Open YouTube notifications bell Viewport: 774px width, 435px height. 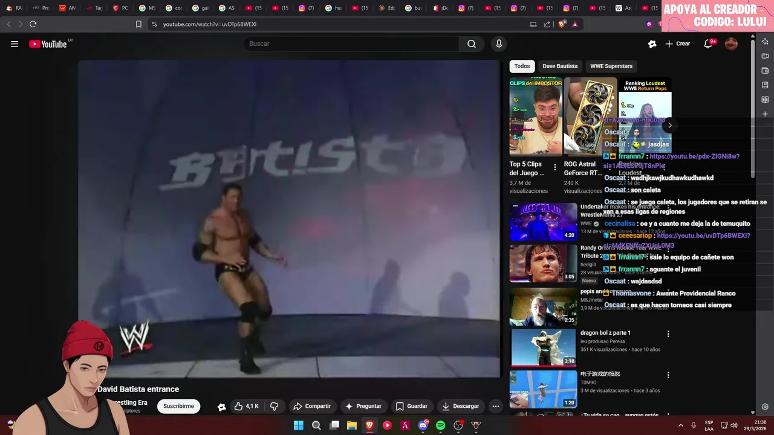tap(709, 43)
